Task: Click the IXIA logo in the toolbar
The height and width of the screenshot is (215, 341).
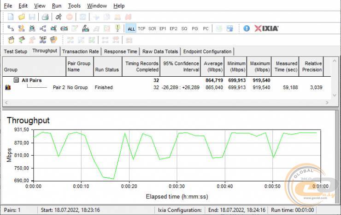Action: 266,28
